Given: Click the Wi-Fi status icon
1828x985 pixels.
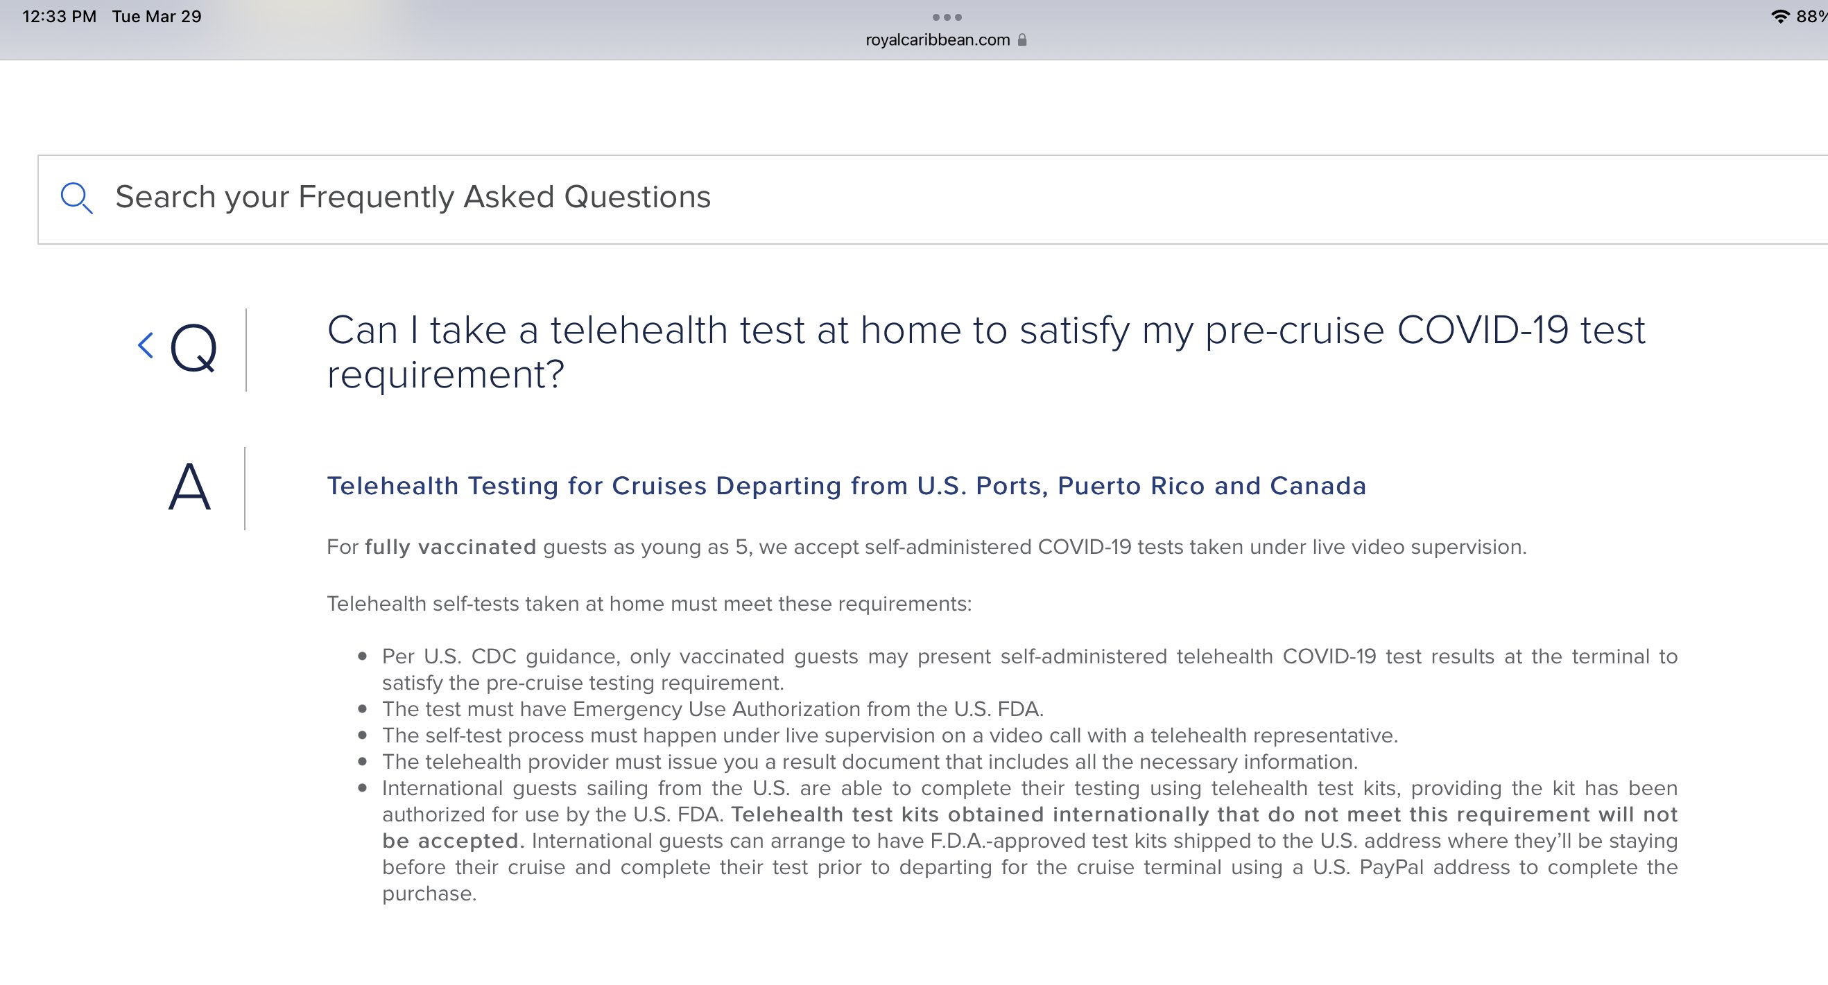Looking at the screenshot, I should [1779, 17].
